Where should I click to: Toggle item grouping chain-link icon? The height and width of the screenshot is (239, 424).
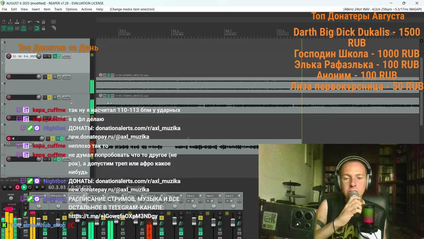click(10, 28)
